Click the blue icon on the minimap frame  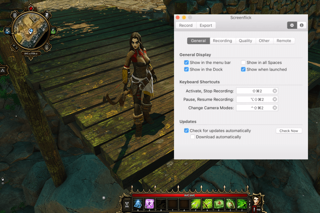(x=8, y=31)
